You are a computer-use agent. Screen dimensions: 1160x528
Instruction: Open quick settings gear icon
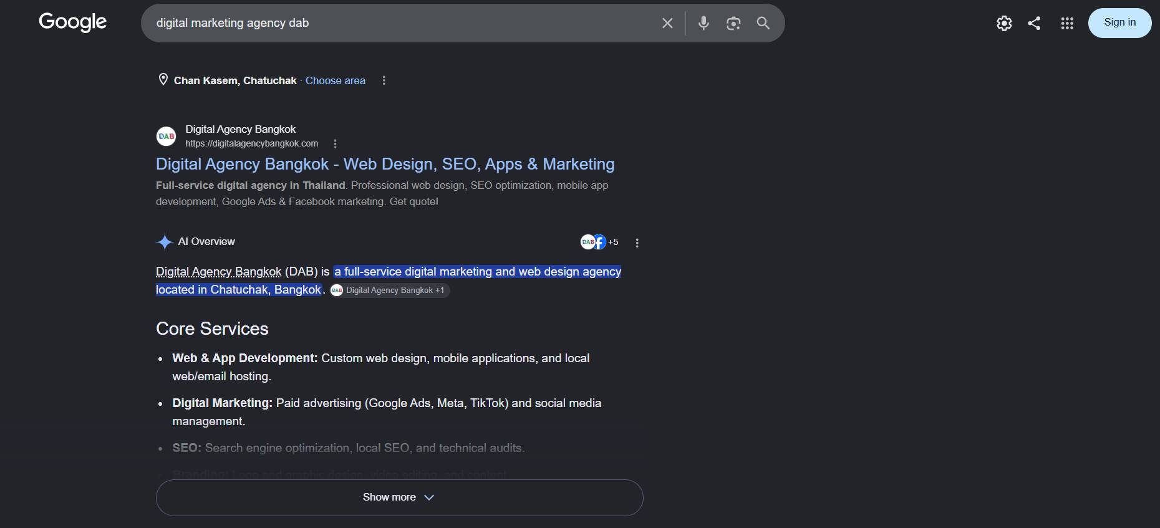[1004, 23]
